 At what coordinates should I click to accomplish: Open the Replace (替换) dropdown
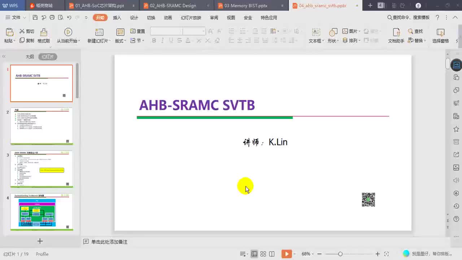[x=417, y=40]
